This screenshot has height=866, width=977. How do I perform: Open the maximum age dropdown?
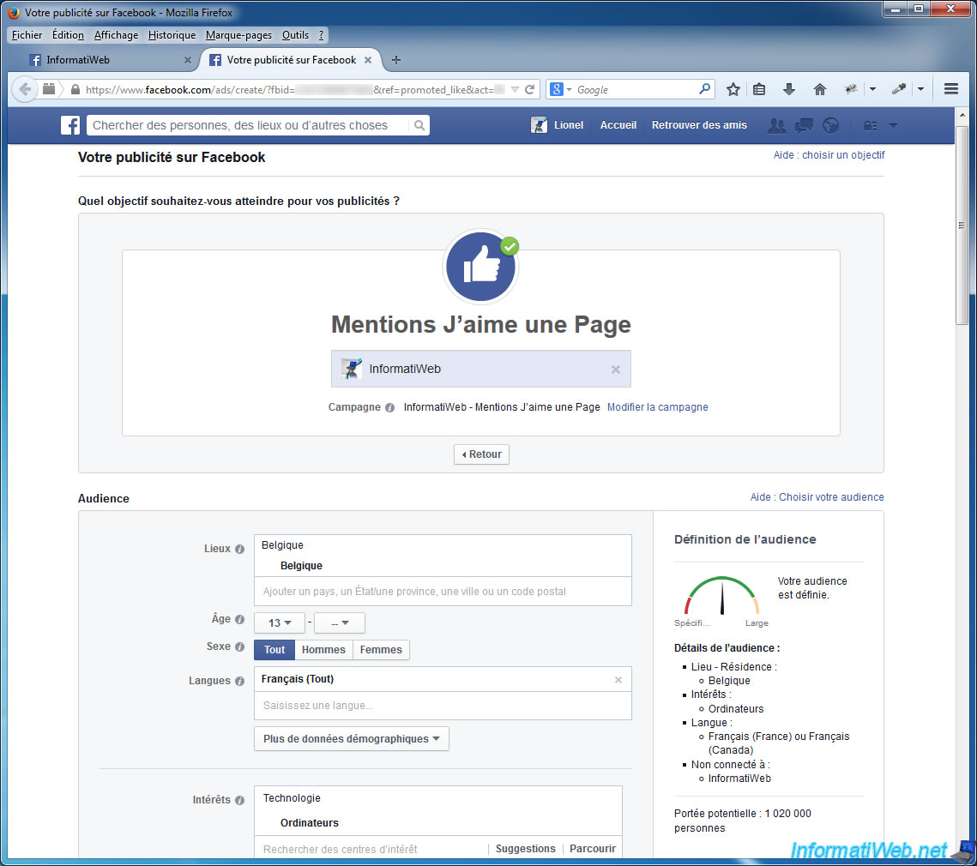coord(340,623)
